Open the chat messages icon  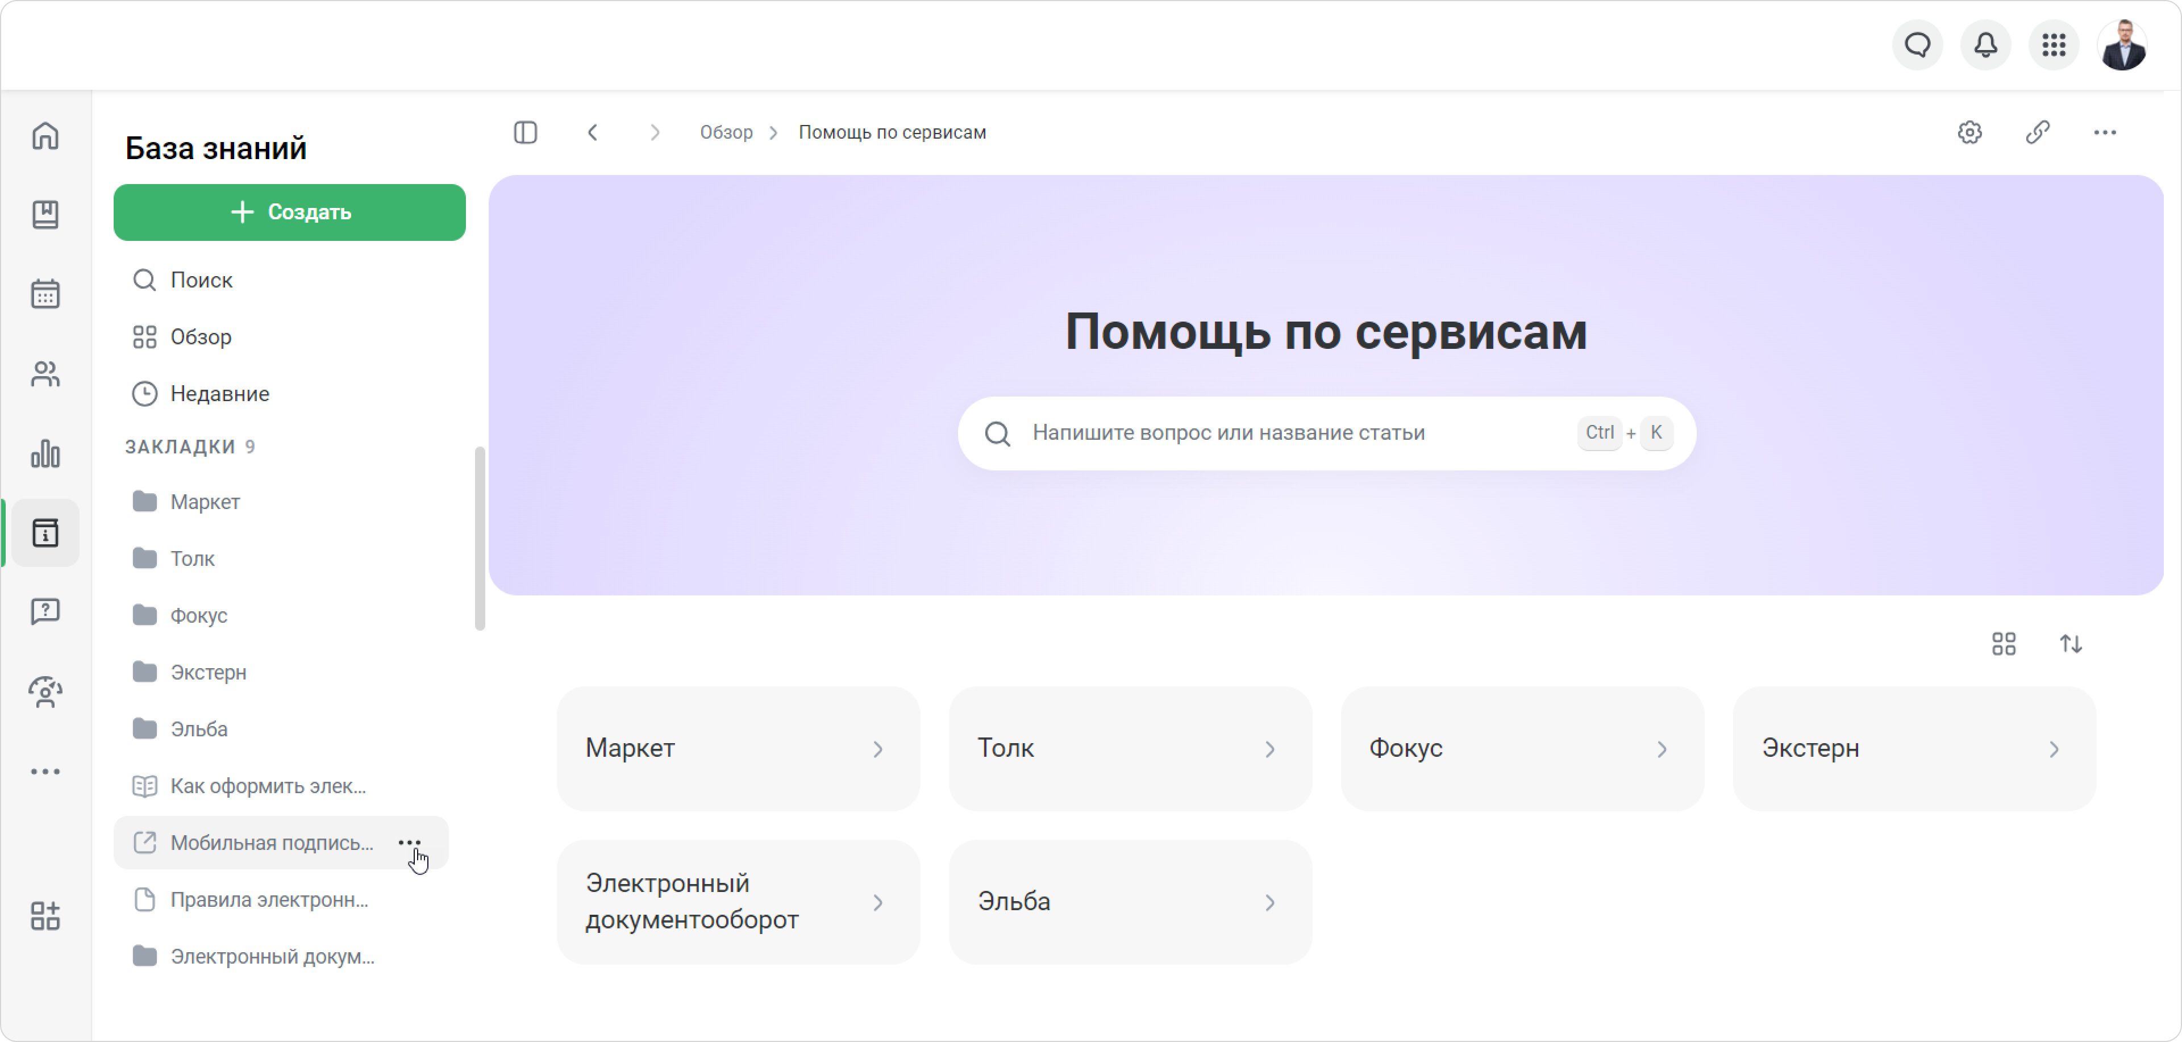coord(1918,45)
